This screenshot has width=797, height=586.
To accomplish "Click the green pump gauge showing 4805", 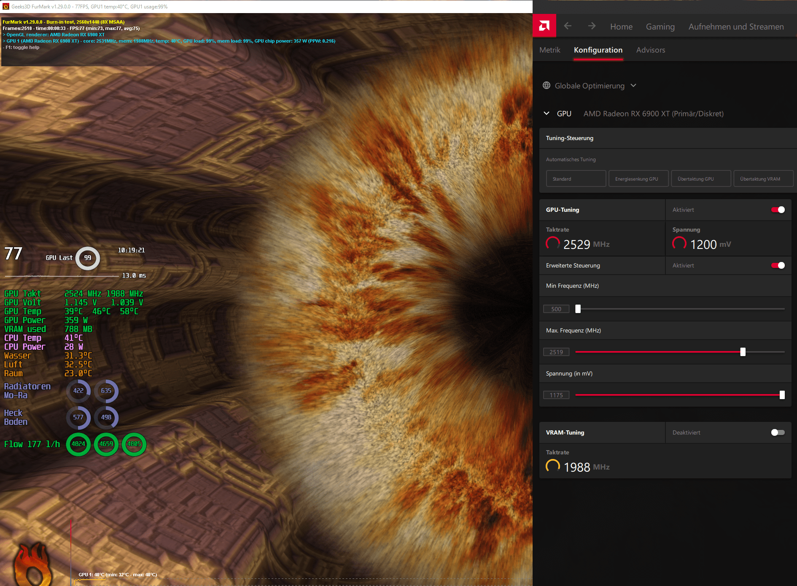I will (x=134, y=444).
